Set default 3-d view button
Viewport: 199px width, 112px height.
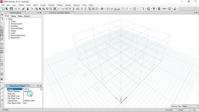(x=63, y=9)
